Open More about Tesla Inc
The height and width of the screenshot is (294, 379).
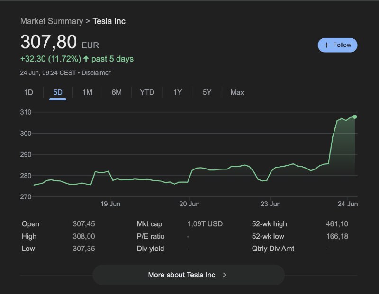189,275
